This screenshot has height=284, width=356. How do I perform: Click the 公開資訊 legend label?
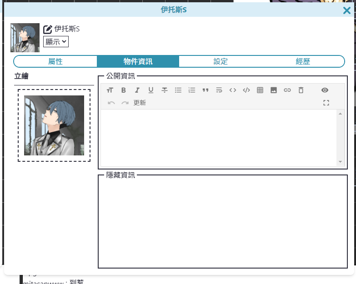click(x=120, y=76)
